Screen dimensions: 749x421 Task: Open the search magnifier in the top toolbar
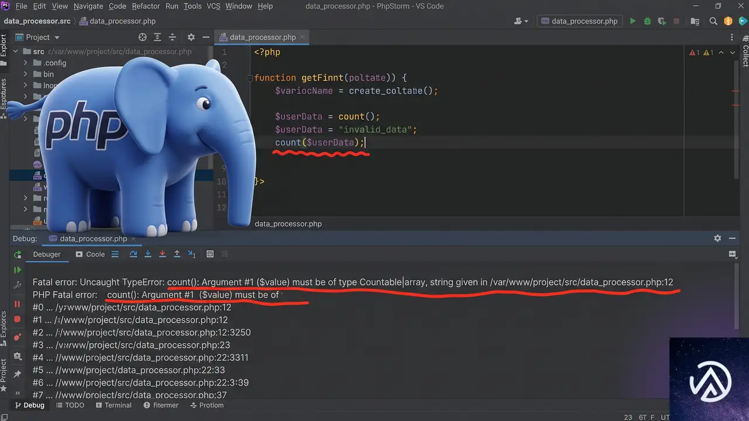coord(713,21)
